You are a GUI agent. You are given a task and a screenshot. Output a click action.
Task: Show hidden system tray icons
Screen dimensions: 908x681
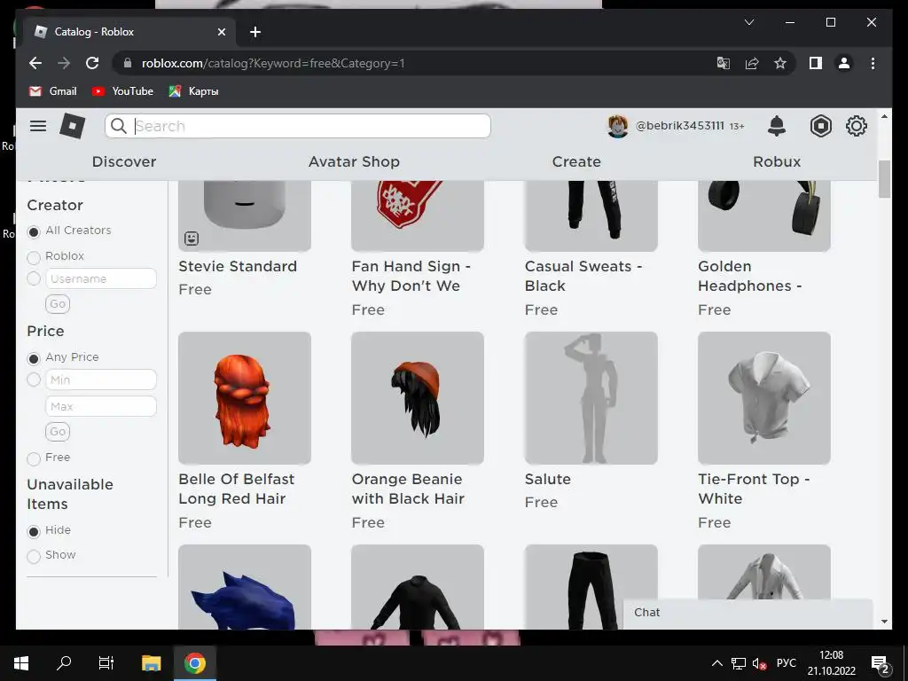click(x=716, y=663)
